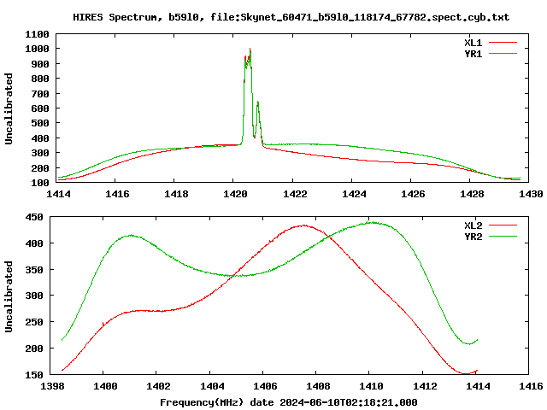Click the red XL2 curve peak near 1407.5 MHz
The height and width of the screenshot is (410, 547).
[304, 225]
